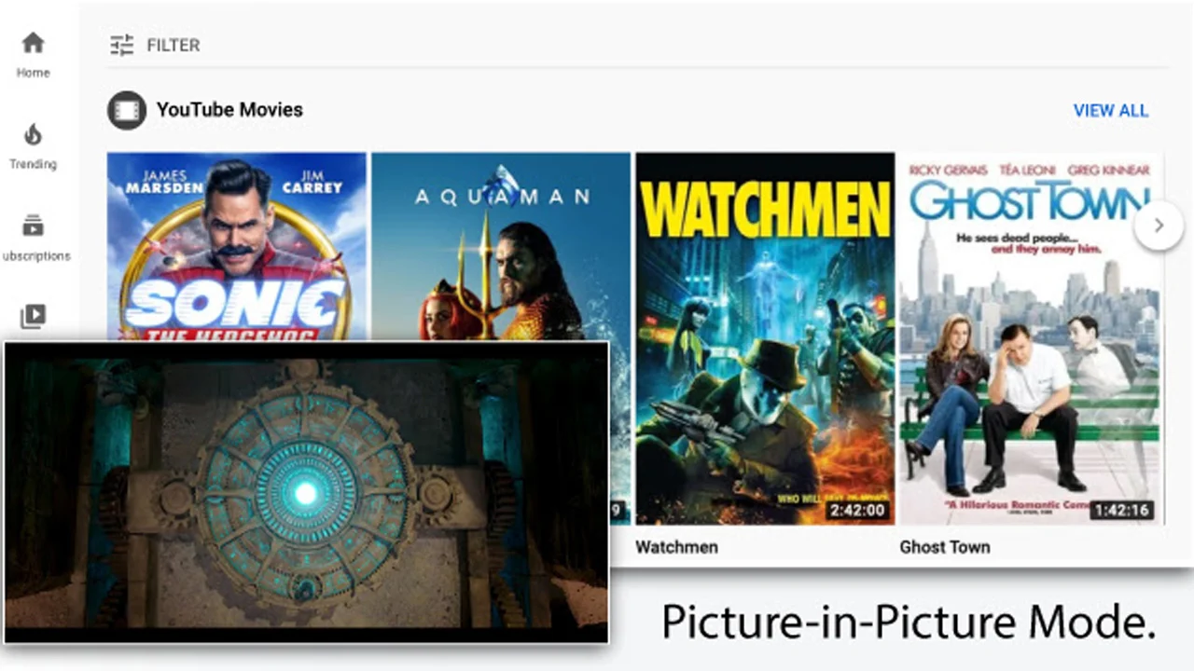Viewport: 1194px width, 671px height.
Task: Show next movies with right chevron arrow
Action: pos(1159,226)
